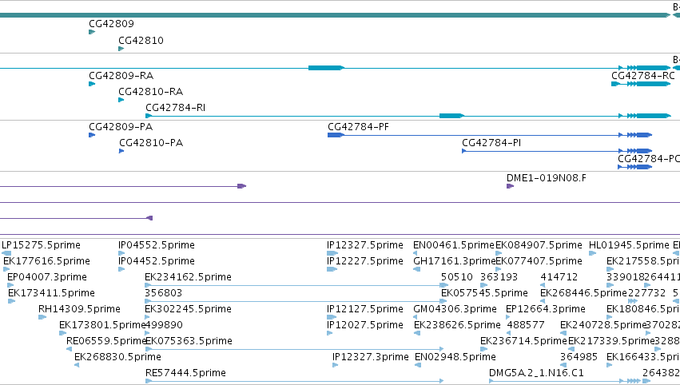The height and width of the screenshot is (385, 680).
Task: Select the CG42784-PI protein label
Action: 491,143
